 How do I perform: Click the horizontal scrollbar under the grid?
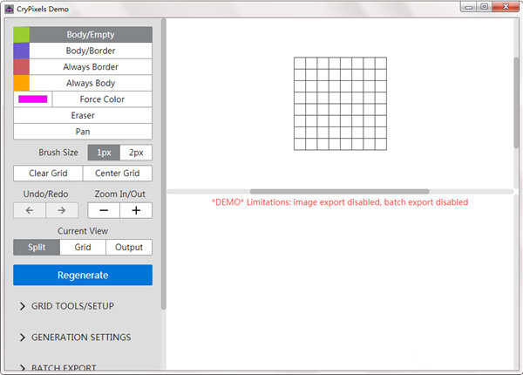click(x=340, y=192)
